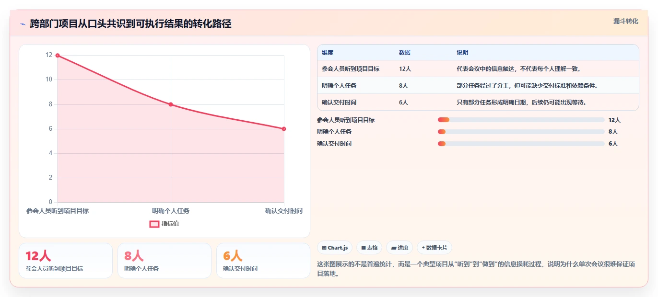
Task: Click the icon in the Chart.js chip
Action: click(324, 248)
